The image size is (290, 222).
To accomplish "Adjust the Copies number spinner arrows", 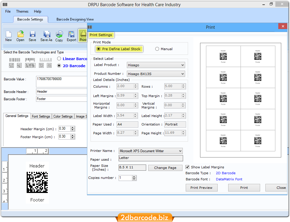I will tap(134, 178).
